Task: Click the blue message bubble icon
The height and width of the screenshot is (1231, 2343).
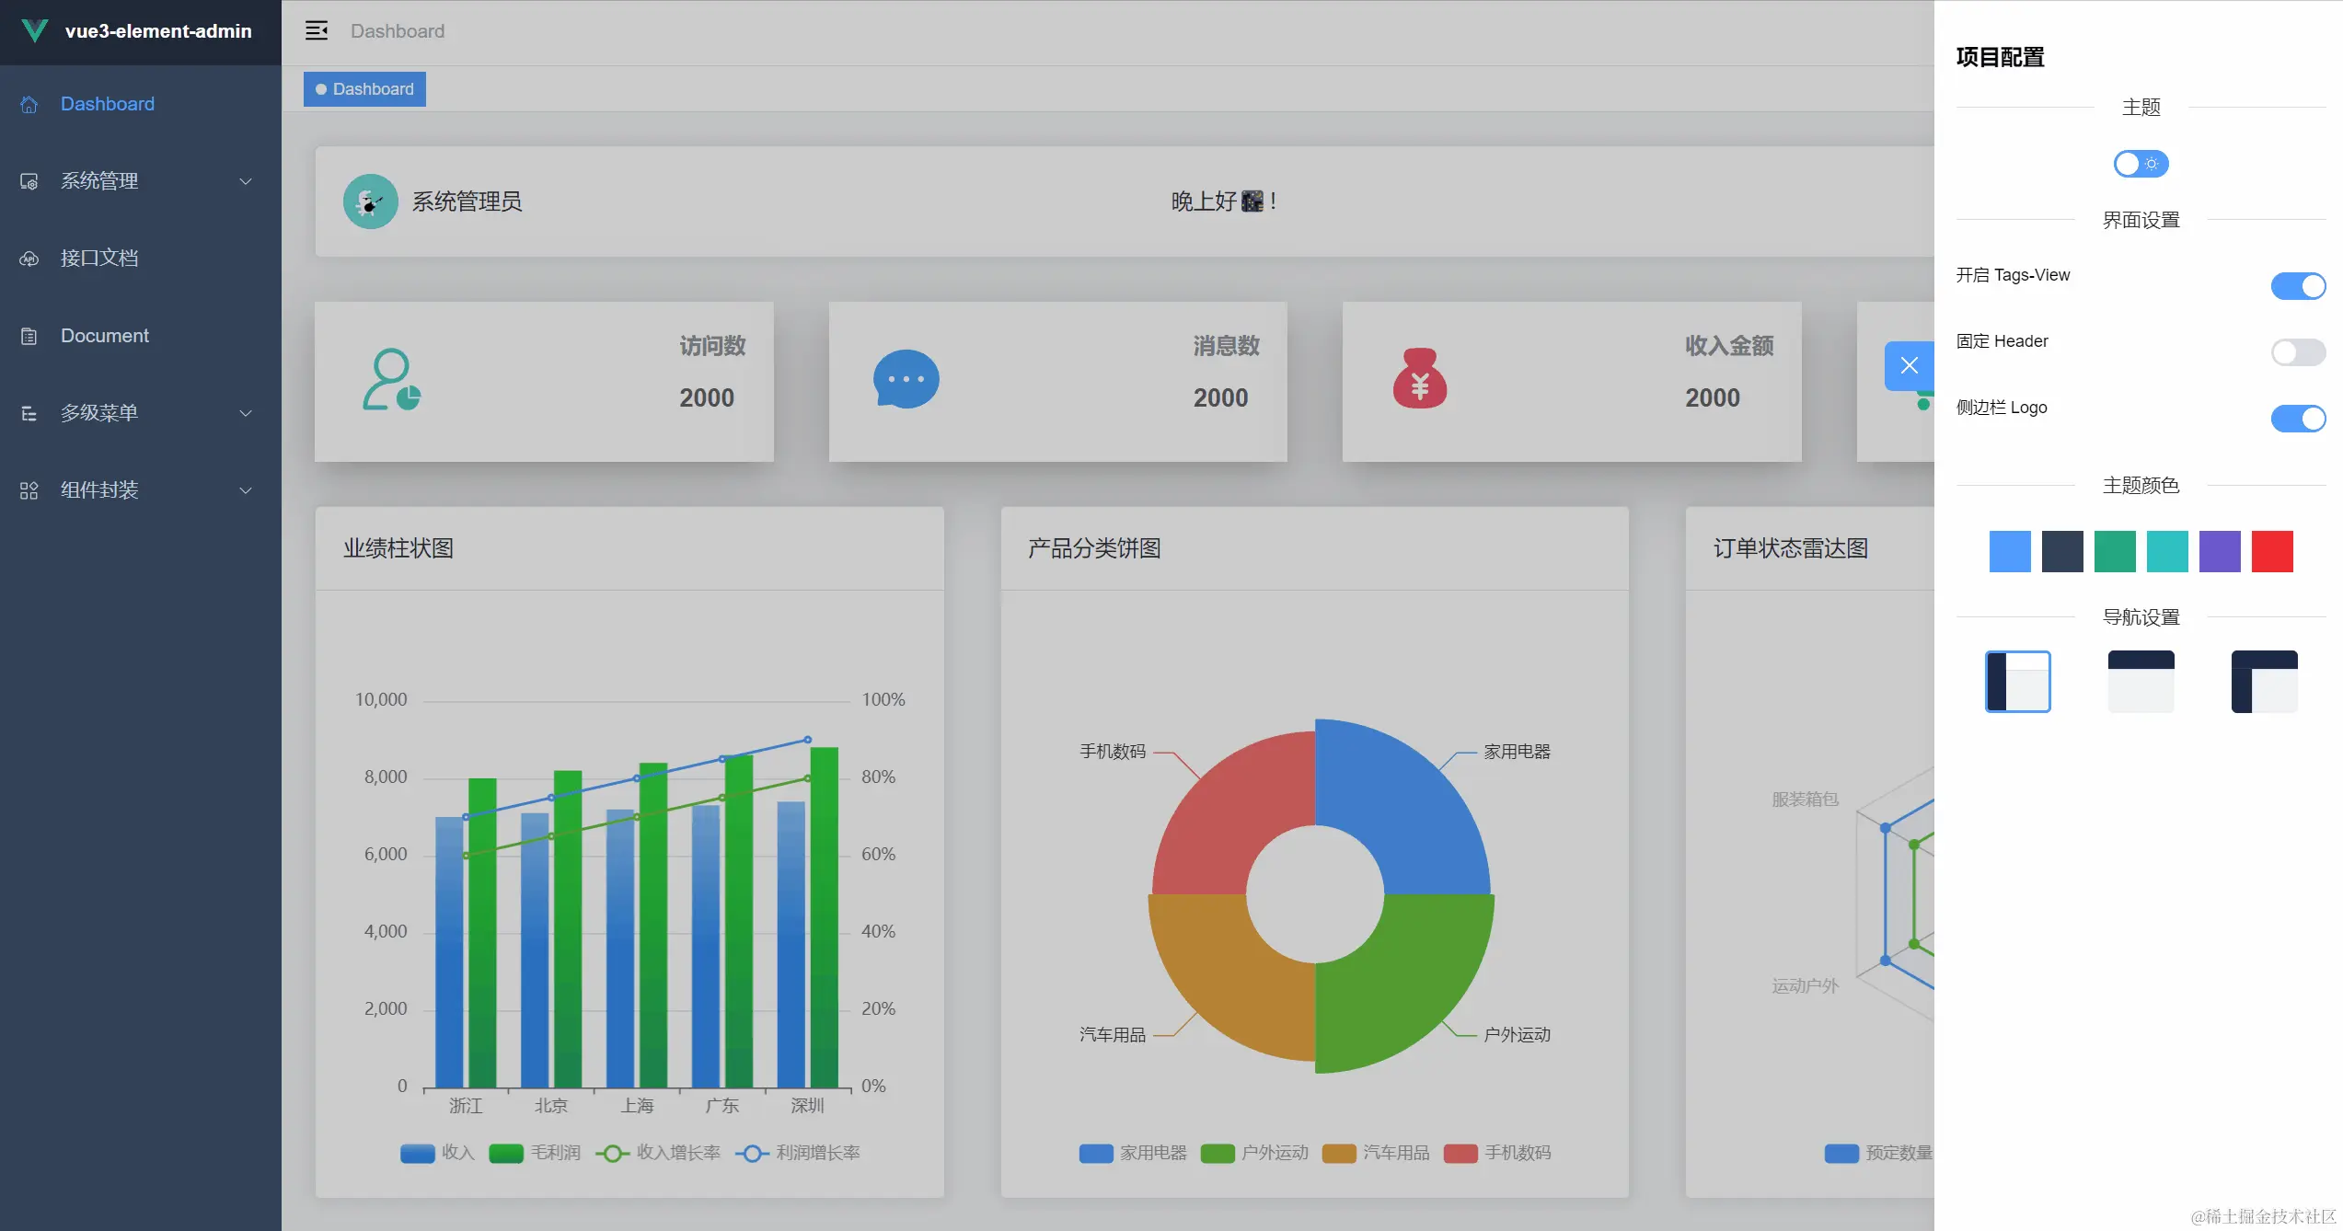Action: [x=906, y=379]
